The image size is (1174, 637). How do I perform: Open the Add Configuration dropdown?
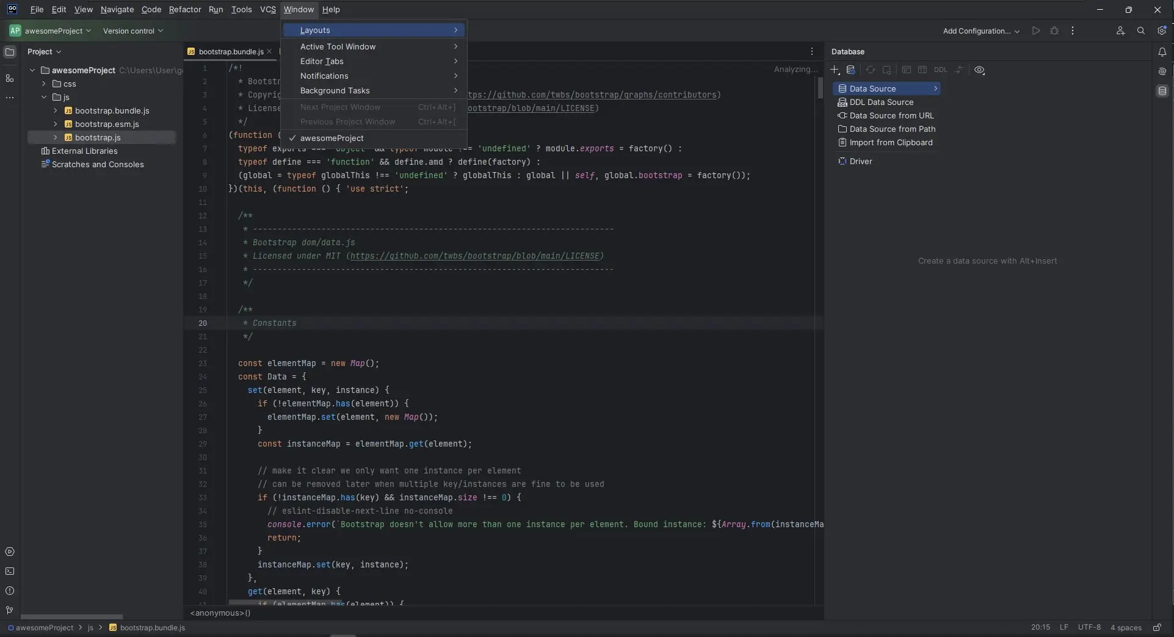coord(980,31)
